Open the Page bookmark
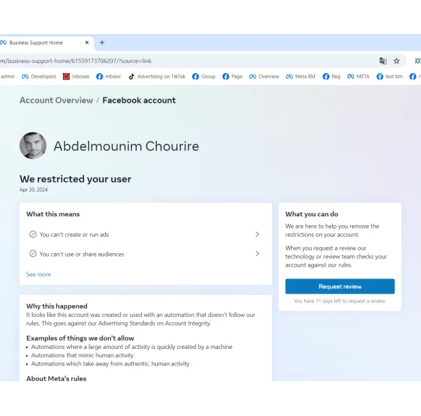The height and width of the screenshot is (416, 421). 232,77
